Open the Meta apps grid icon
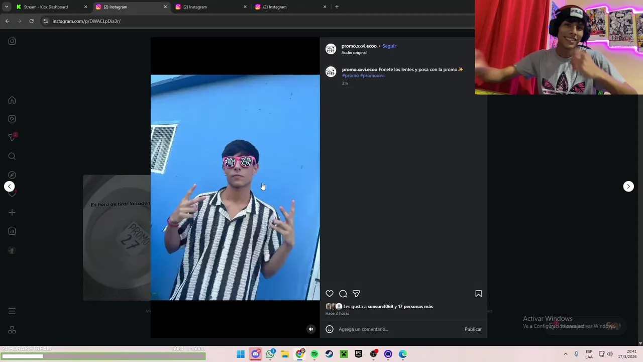Image resolution: width=643 pixels, height=362 pixels. [x=12, y=330]
